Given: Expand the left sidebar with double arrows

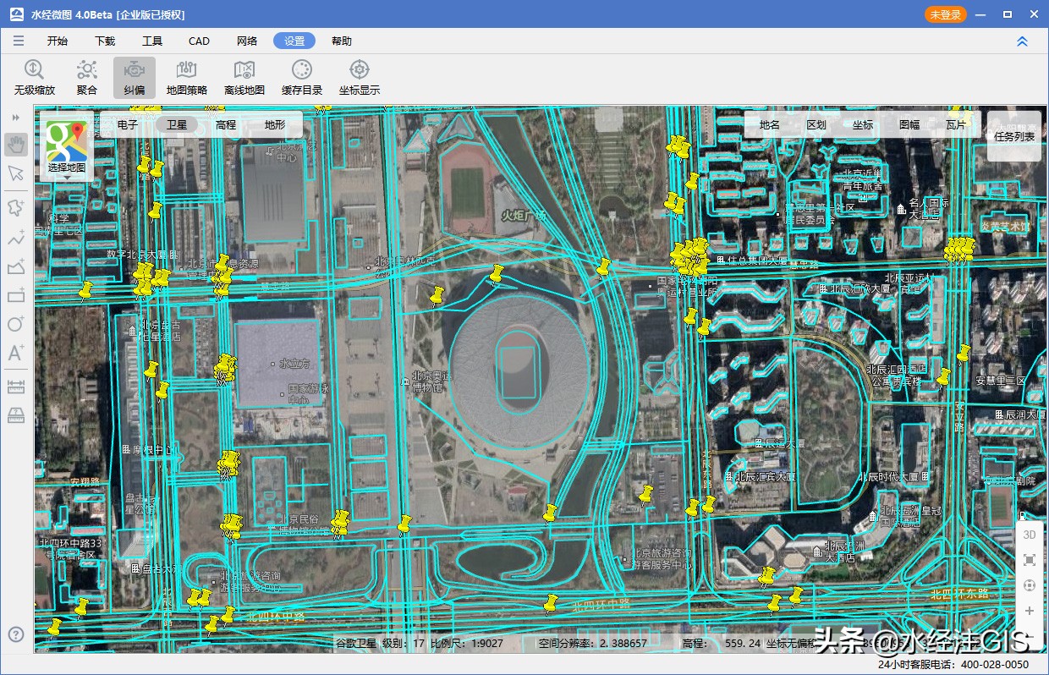Looking at the screenshot, I should point(16,117).
